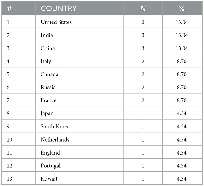Select the Canada country cell
The image size is (204, 186).
point(49,74)
